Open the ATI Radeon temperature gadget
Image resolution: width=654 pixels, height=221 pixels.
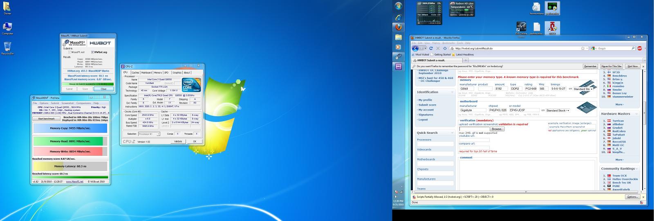(462, 9)
